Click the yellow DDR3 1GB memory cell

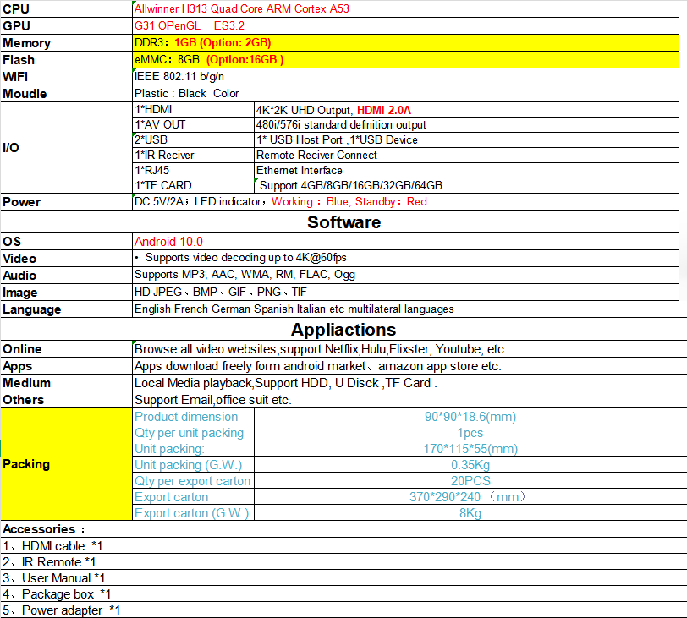pos(203,42)
